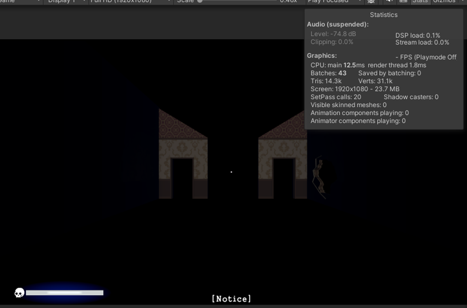Click the [Notice] label at bottom
This screenshot has width=467, height=308.
coord(231,299)
